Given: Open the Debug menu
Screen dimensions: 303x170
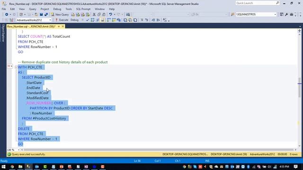Looking at the screenshot, I should pyautogui.click(x=57, y=9).
